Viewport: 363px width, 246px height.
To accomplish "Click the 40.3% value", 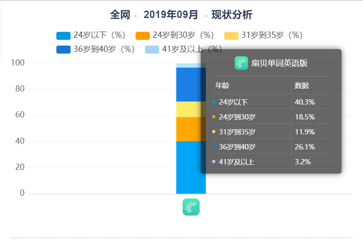I will pos(305,102).
